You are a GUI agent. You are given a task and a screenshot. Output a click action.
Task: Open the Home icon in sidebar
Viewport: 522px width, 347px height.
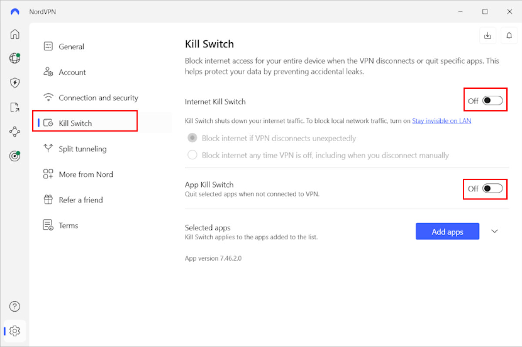[x=15, y=34]
